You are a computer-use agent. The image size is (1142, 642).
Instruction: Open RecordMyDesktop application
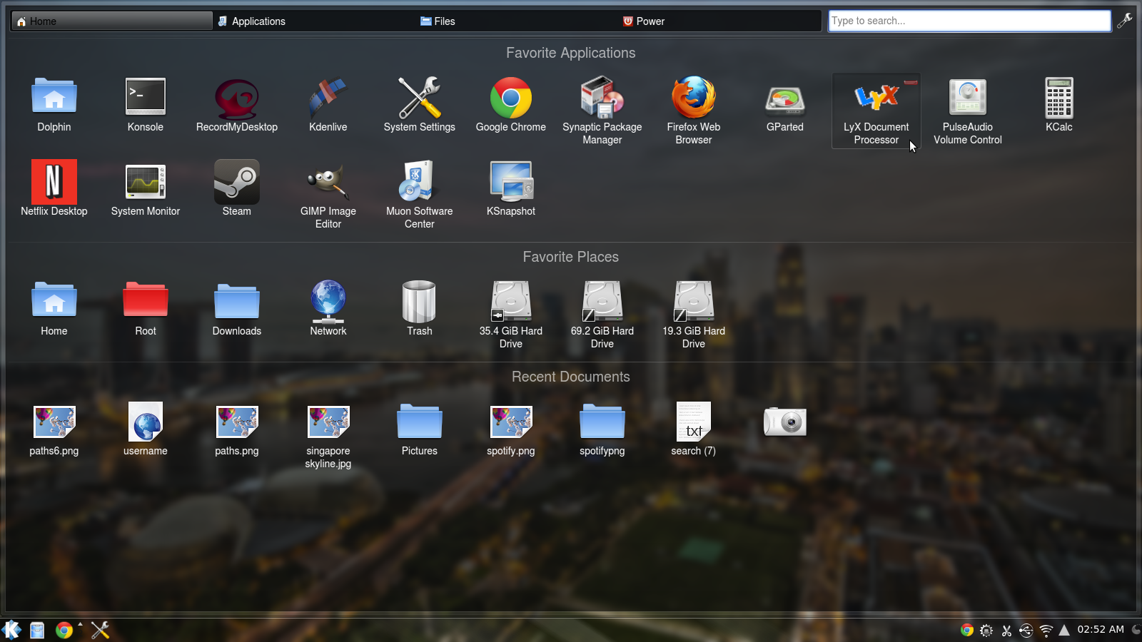pyautogui.click(x=237, y=105)
